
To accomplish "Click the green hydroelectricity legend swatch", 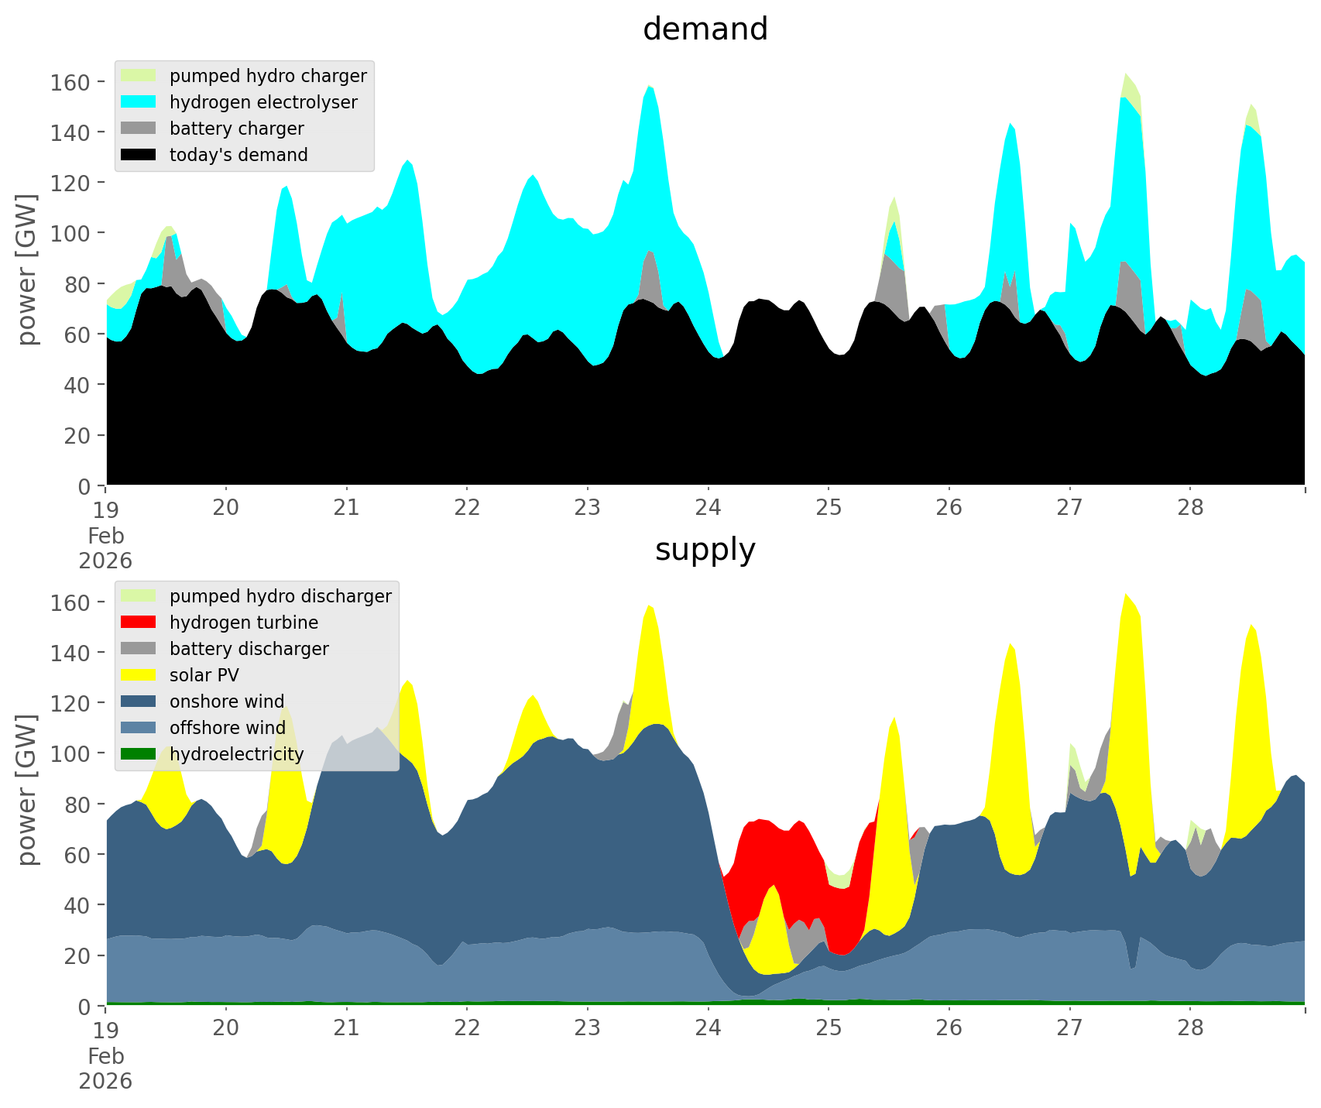I will tap(139, 754).
